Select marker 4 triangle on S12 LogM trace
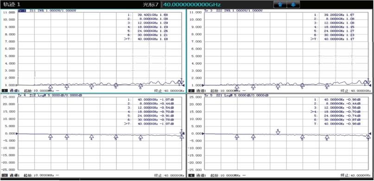374x181 pixels. click(x=91, y=137)
